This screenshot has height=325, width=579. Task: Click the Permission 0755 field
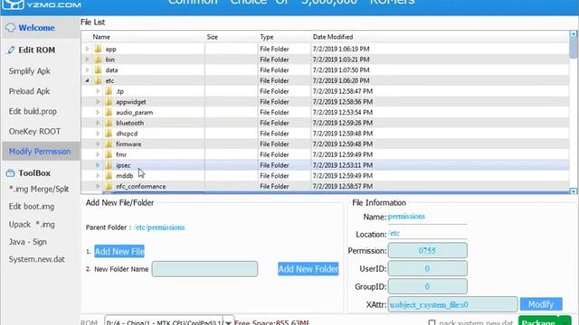[427, 251]
